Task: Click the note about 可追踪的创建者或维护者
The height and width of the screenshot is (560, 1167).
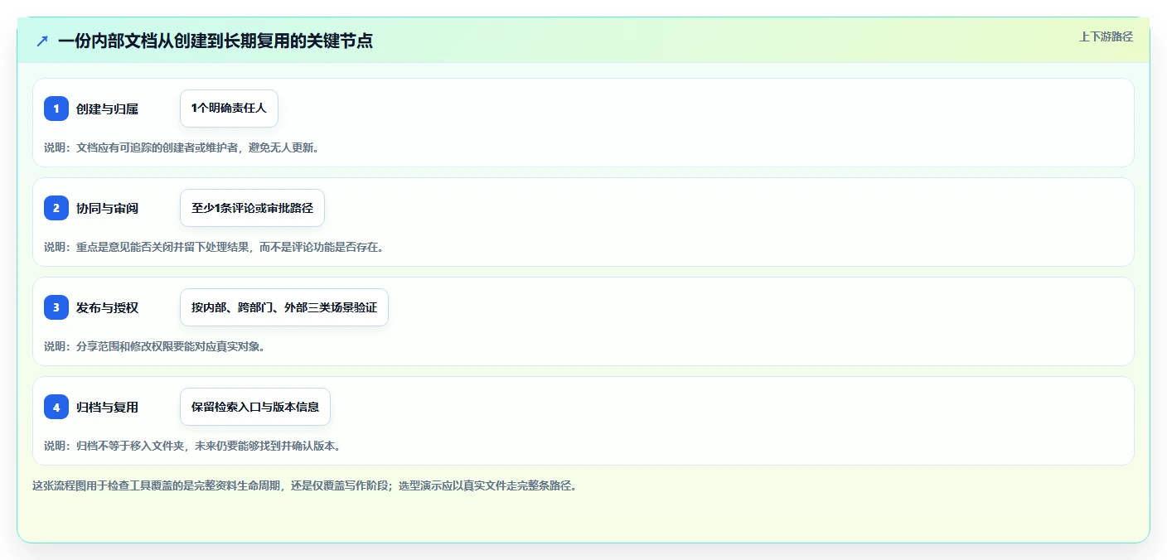Action: tap(182, 147)
